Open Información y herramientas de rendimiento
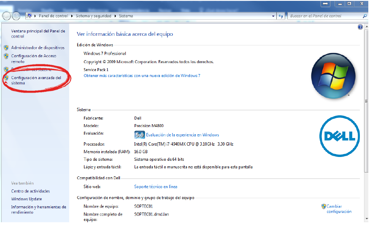Image resolution: width=370 pixels, height=226 pixels. point(38,210)
